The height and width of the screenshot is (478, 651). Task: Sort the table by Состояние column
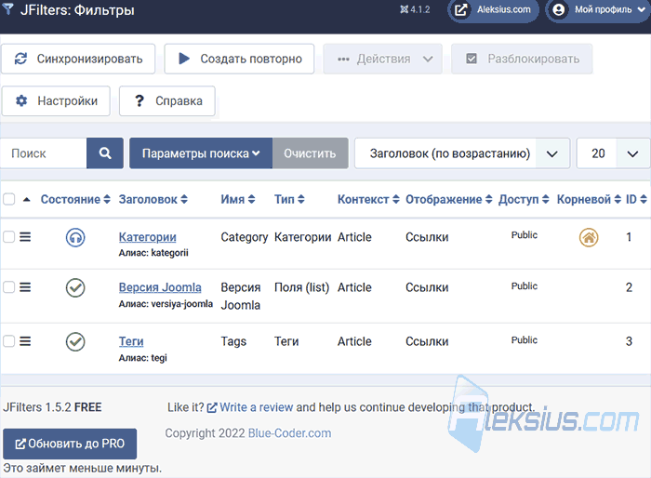(x=75, y=199)
